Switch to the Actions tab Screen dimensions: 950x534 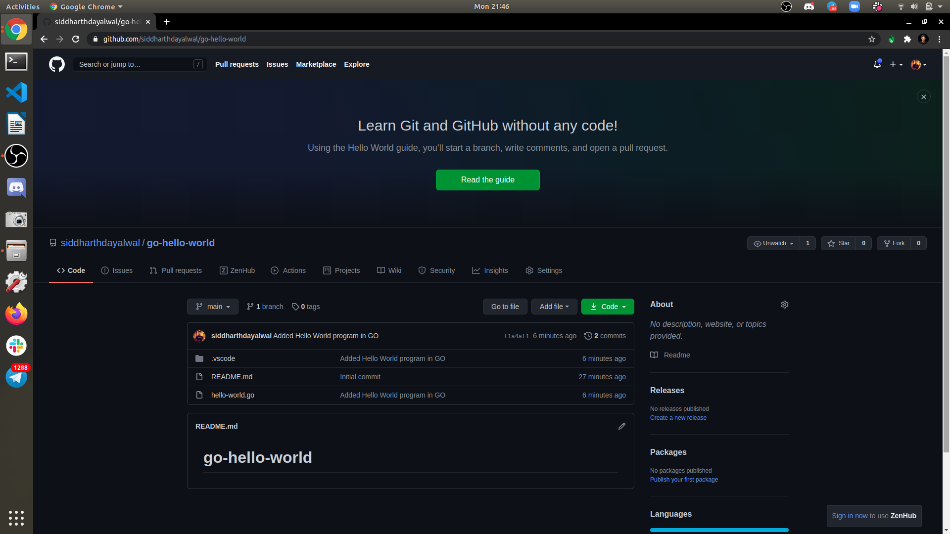(x=288, y=270)
